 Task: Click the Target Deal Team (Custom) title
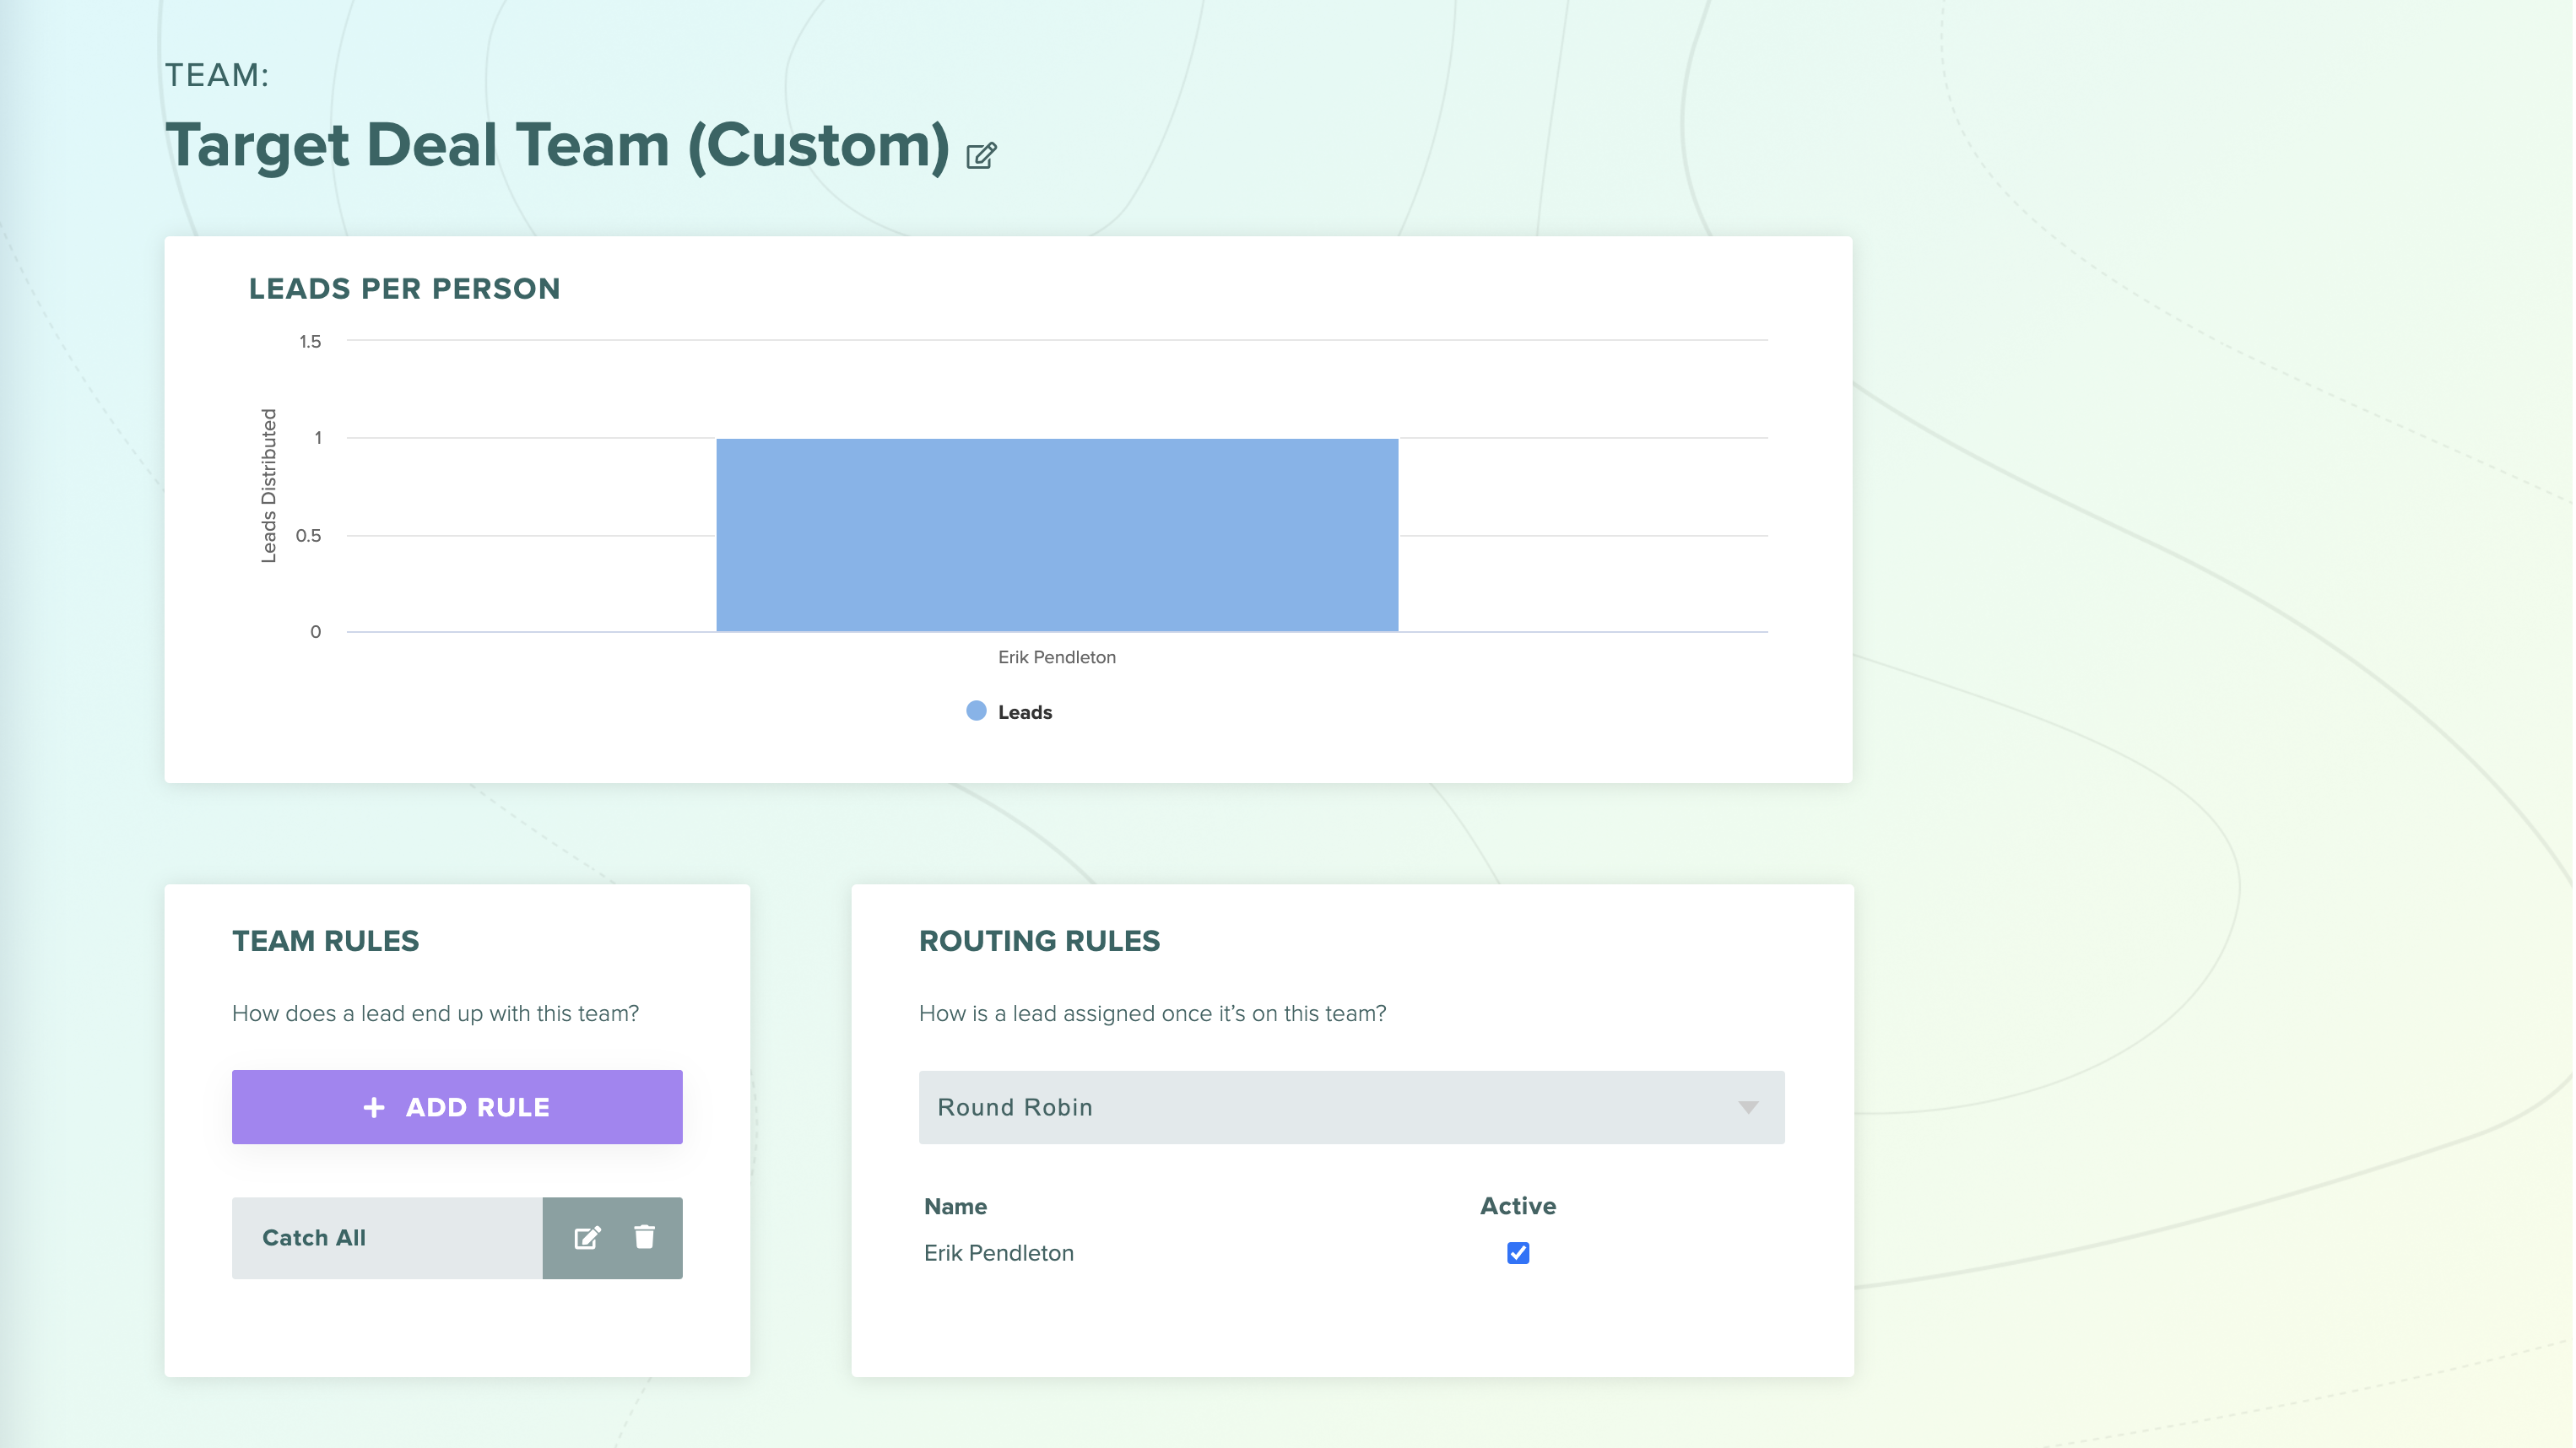point(557,145)
